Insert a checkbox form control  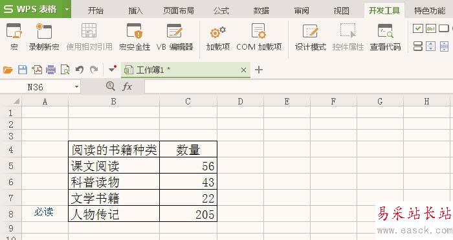[418, 28]
